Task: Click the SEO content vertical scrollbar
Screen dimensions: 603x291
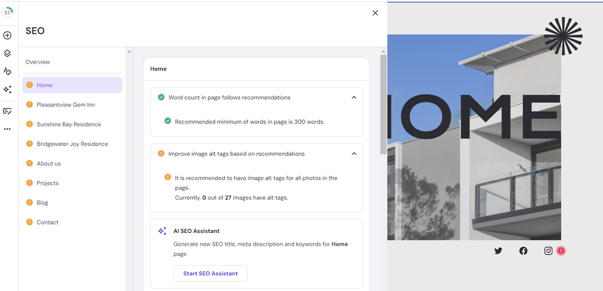Action: [x=383, y=106]
